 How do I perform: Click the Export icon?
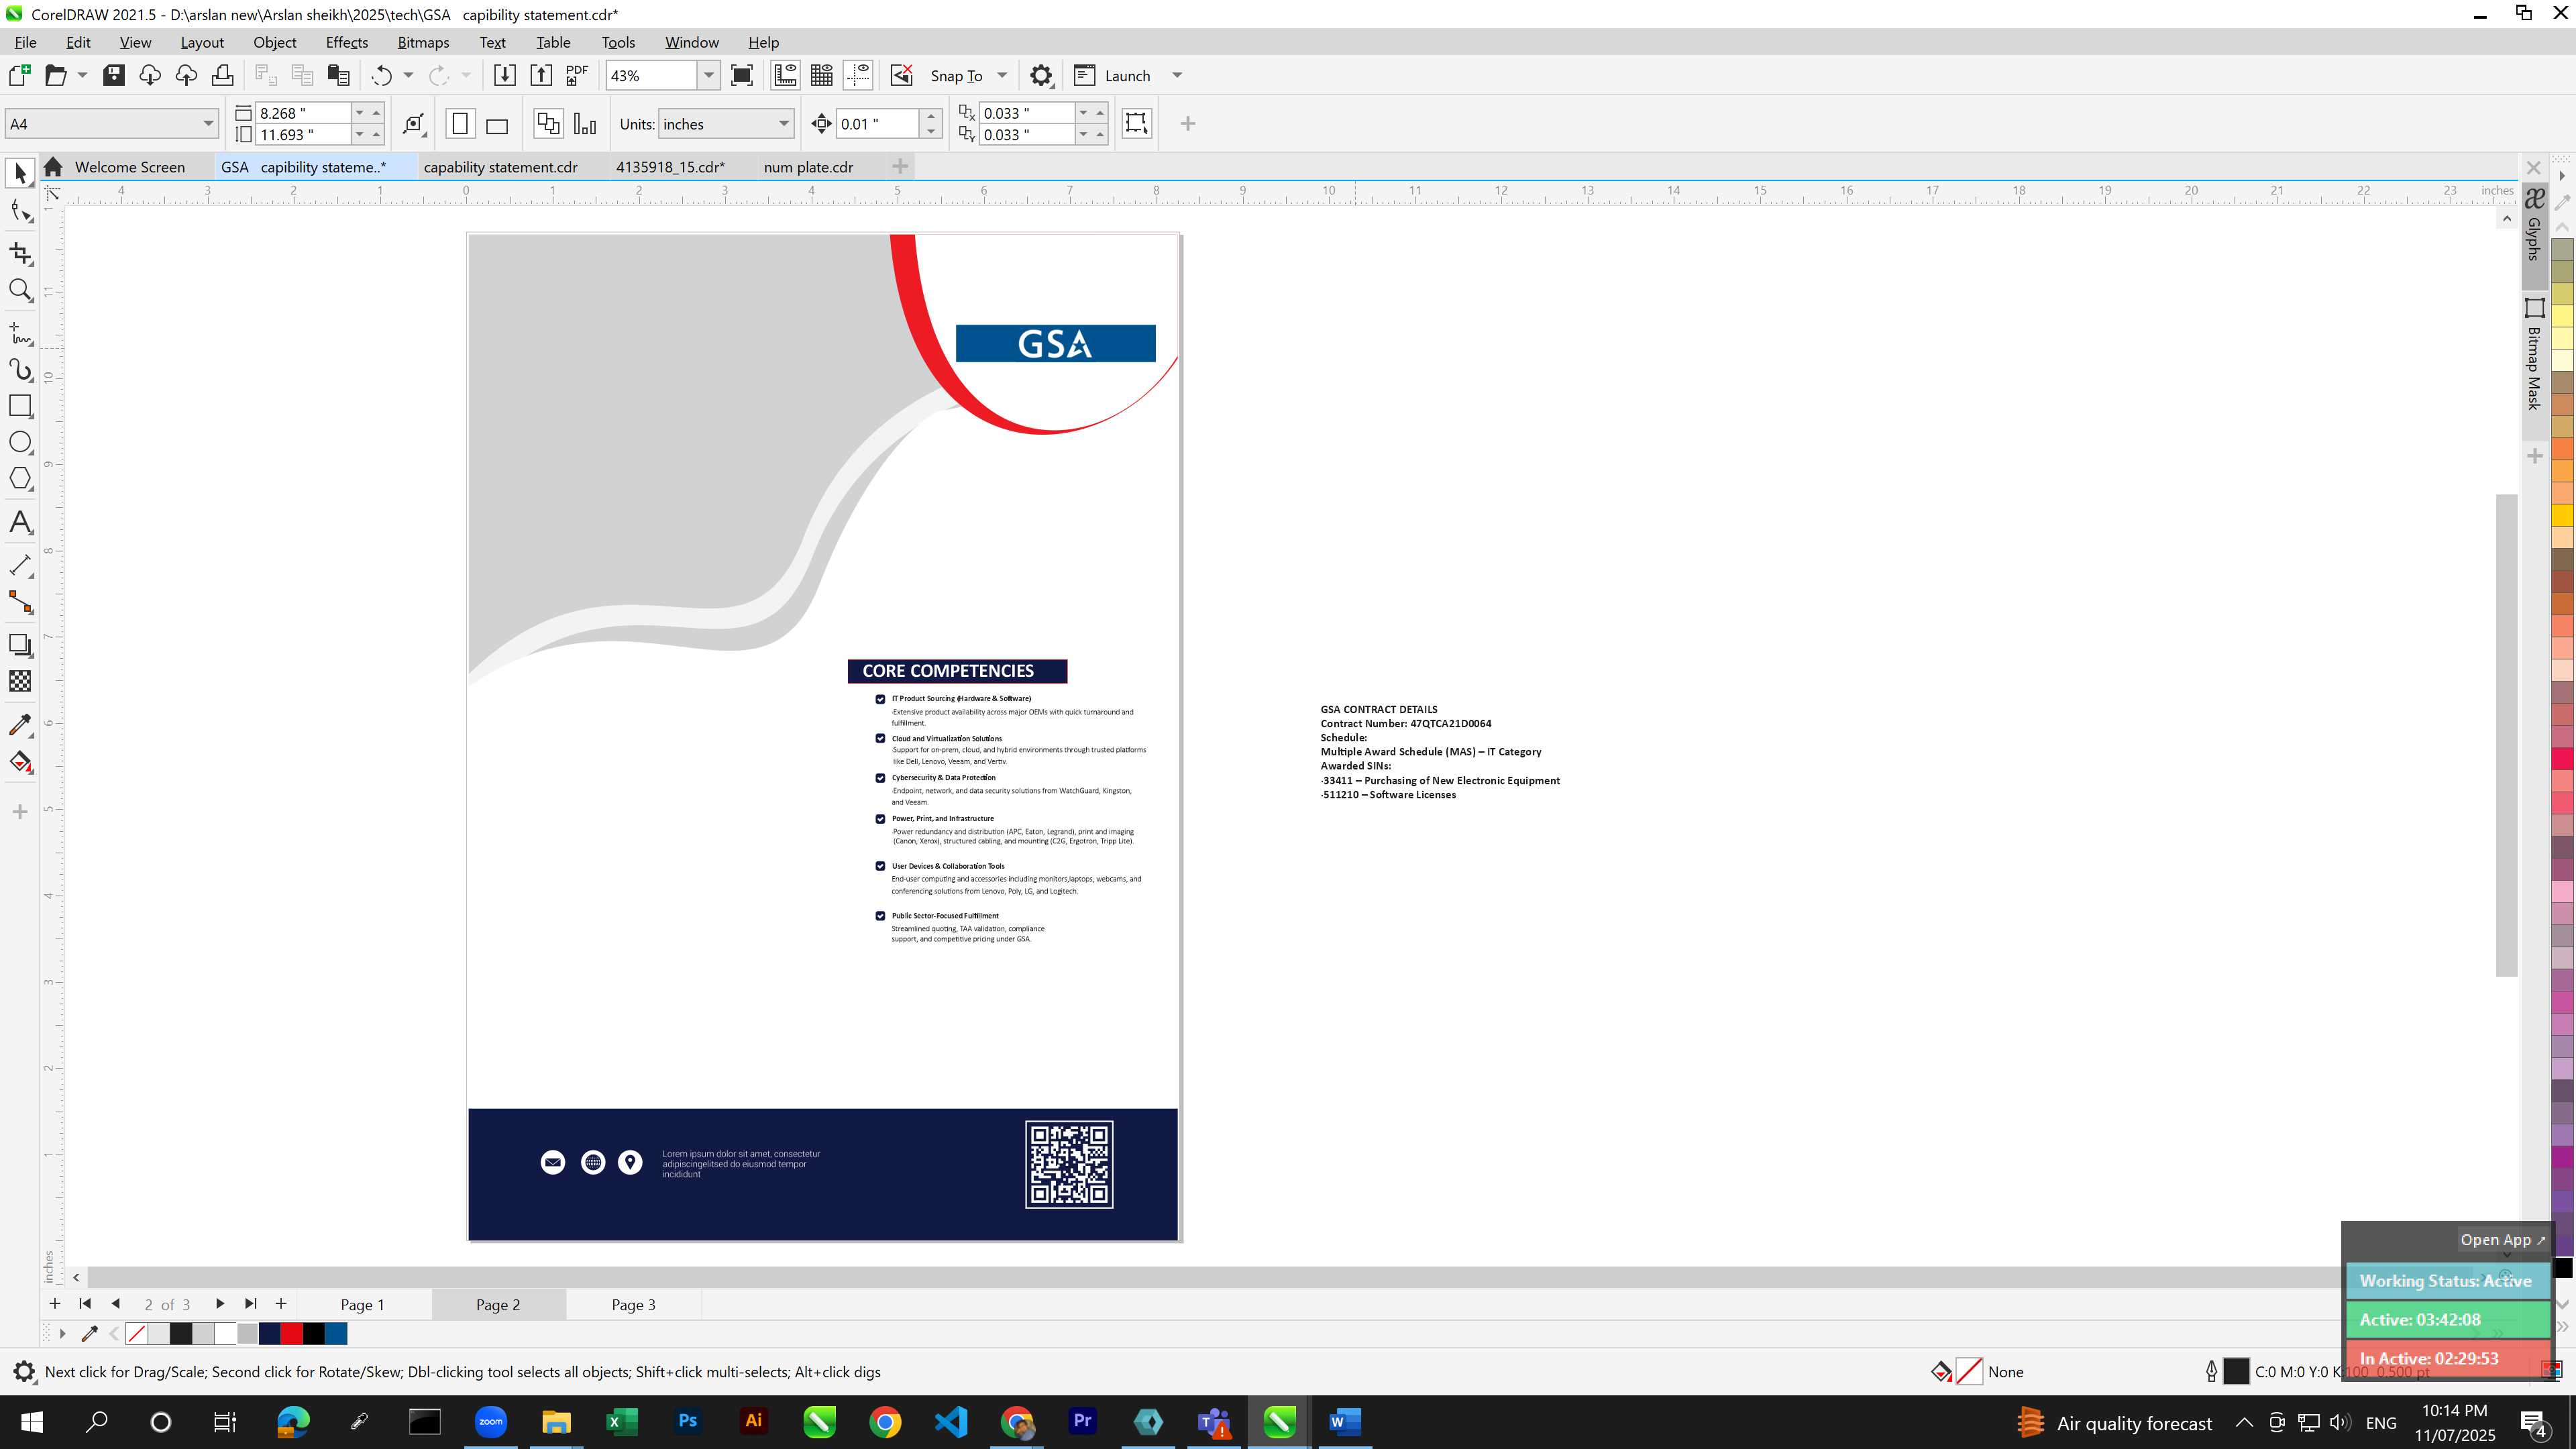coord(541,75)
